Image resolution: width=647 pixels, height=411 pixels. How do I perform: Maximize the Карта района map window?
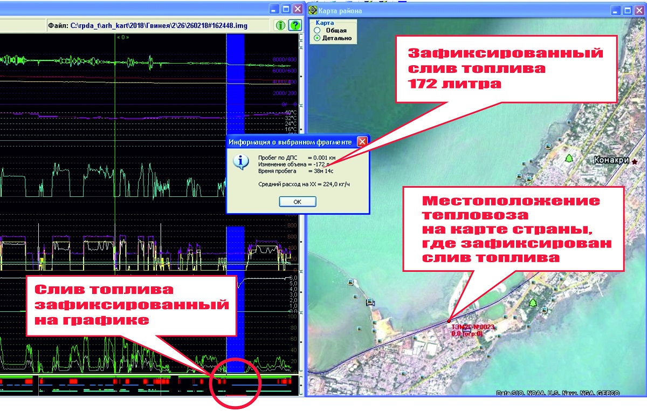point(627,10)
